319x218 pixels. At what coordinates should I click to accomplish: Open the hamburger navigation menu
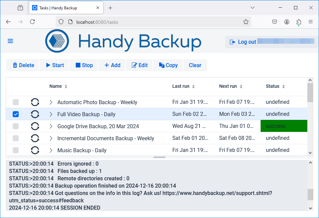point(10,41)
